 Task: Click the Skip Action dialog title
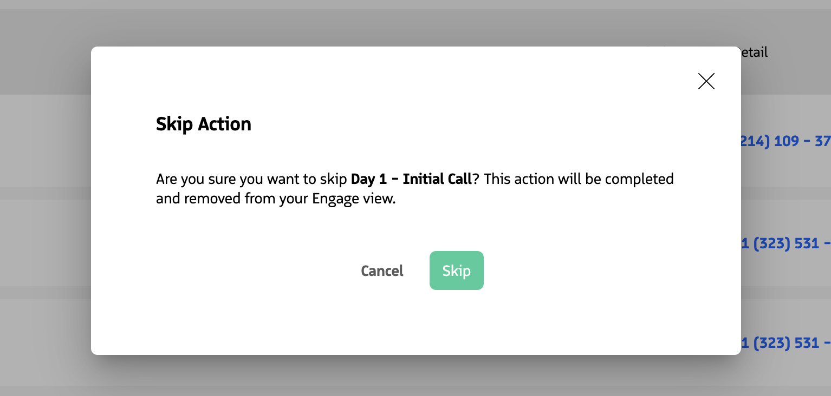[x=204, y=124]
